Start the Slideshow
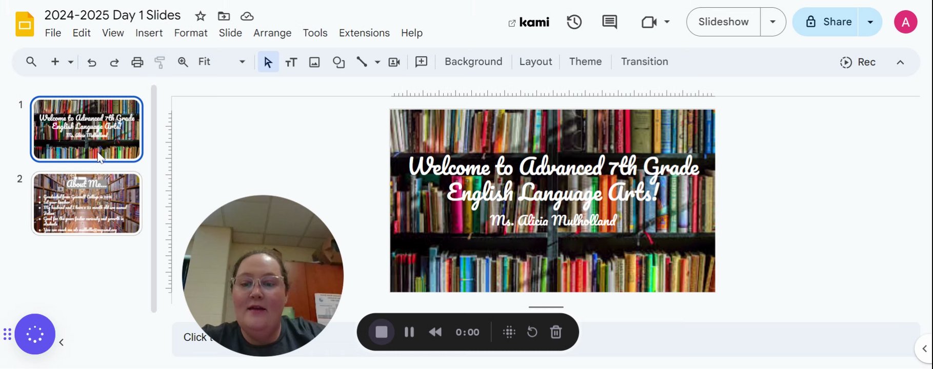 (x=723, y=22)
